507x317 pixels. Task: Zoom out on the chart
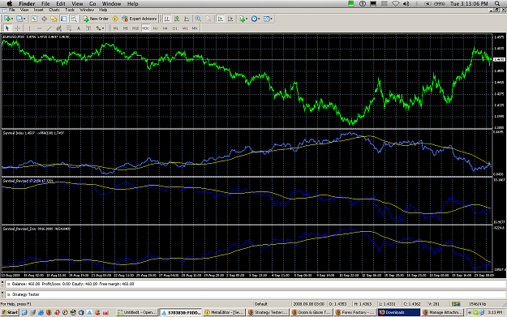208,19
